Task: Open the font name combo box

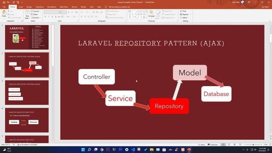Action: click(52, 12)
